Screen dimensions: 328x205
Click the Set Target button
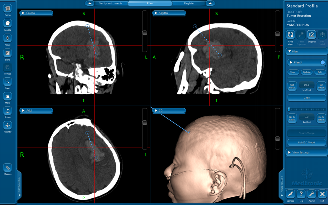[321, 86]
